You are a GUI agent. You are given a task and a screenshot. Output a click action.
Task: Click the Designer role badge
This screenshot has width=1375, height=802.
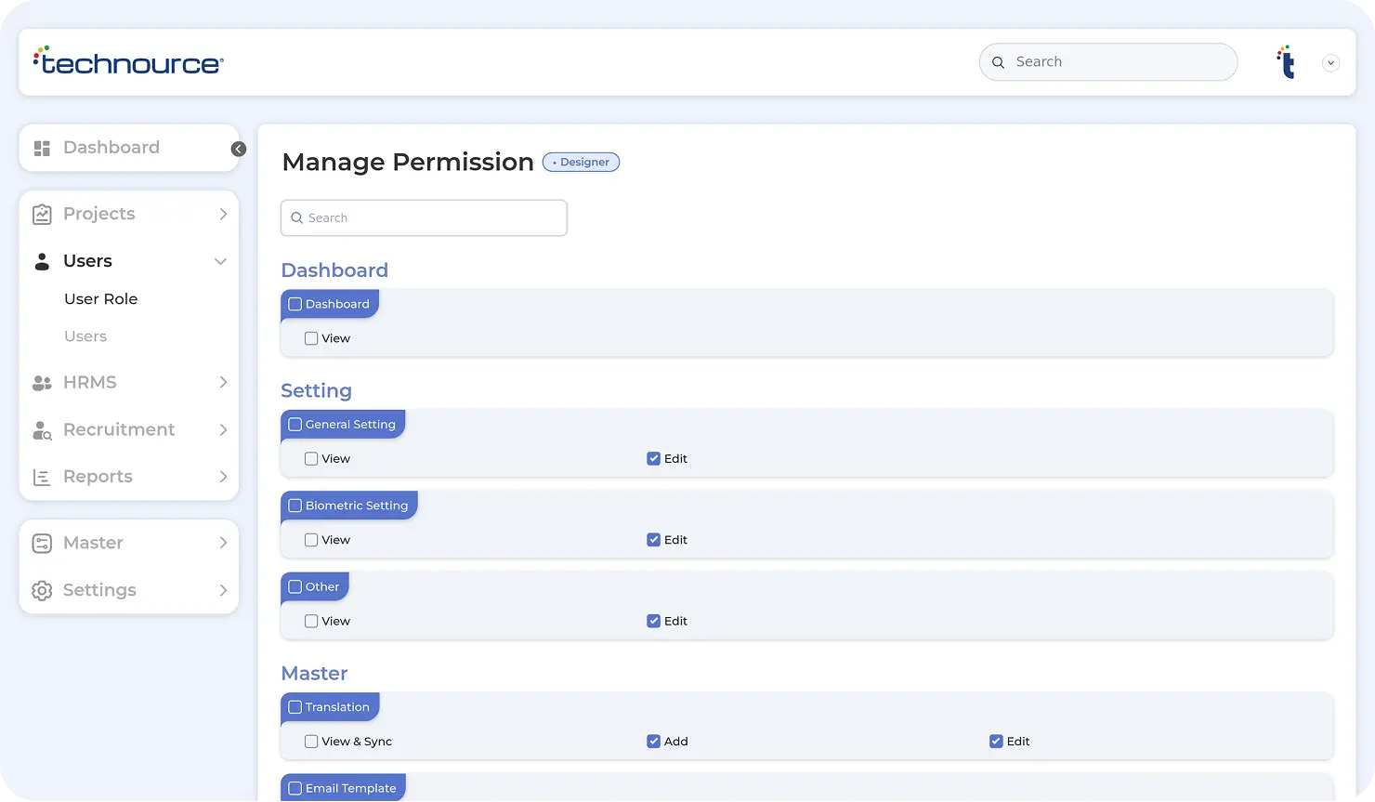point(581,163)
